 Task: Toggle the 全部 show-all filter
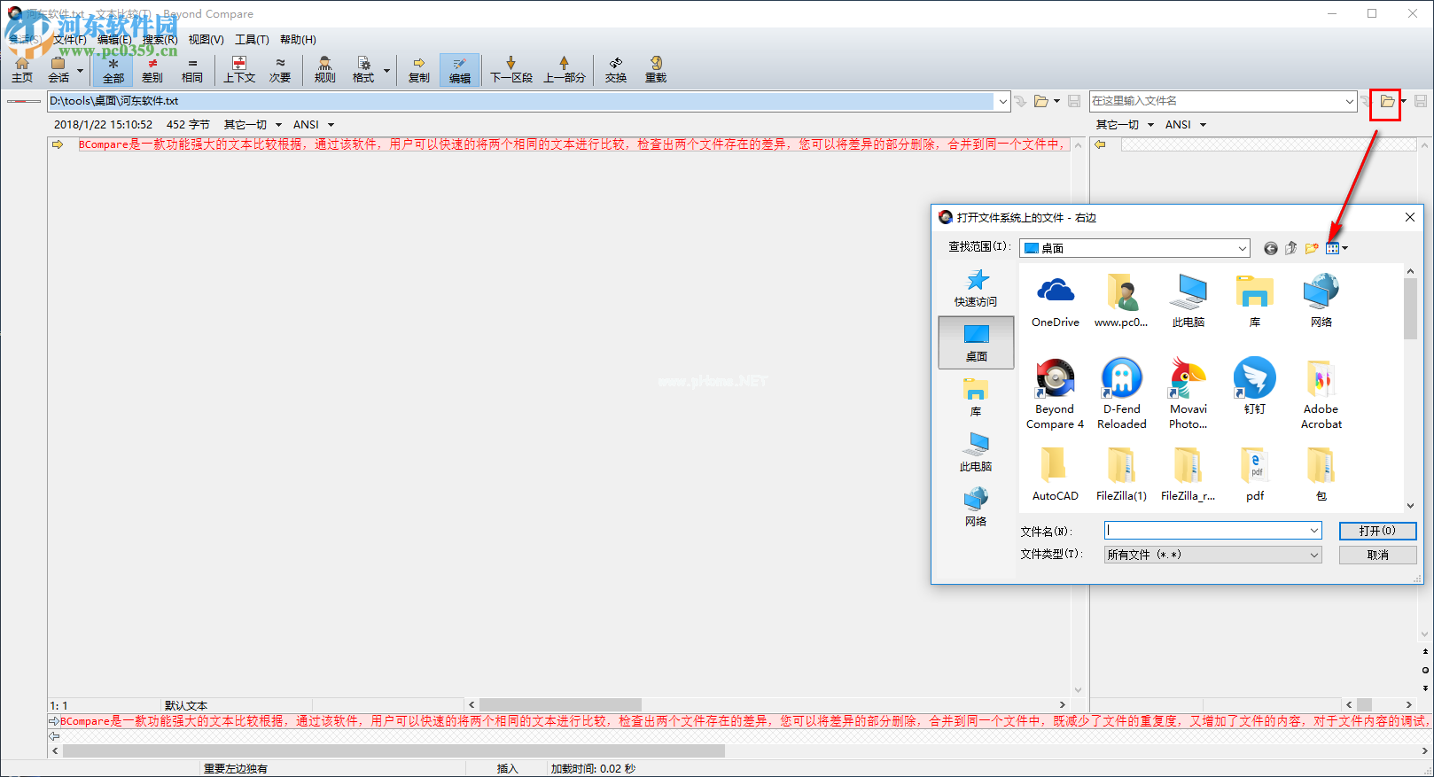(113, 70)
